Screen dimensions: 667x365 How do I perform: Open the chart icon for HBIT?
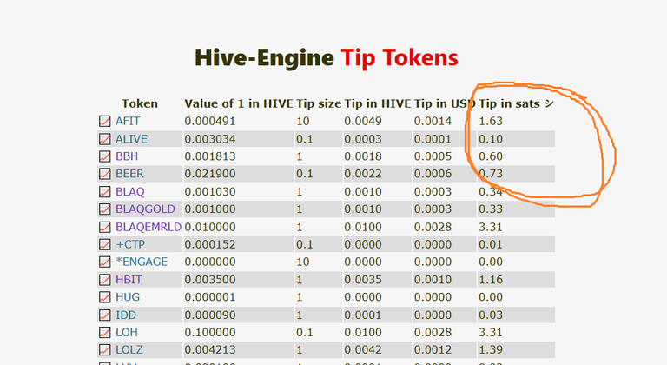tap(104, 280)
